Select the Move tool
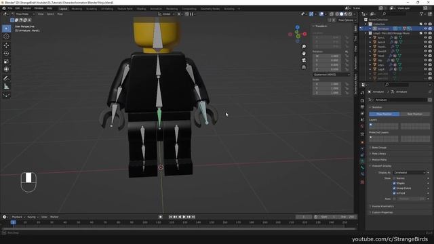The height and width of the screenshot is (244, 434). 6,45
